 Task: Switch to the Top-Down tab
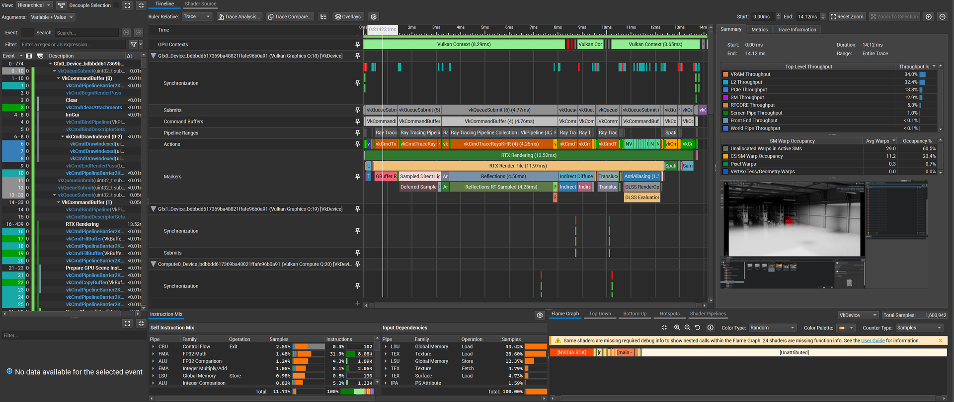(600, 314)
